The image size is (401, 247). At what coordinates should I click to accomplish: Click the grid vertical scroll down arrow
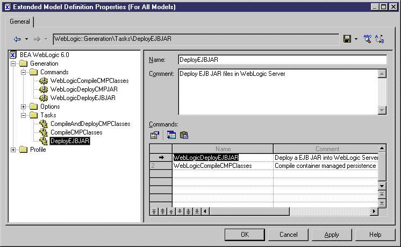tap(382, 186)
